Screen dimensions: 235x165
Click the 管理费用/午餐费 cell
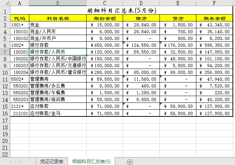pos(58,92)
